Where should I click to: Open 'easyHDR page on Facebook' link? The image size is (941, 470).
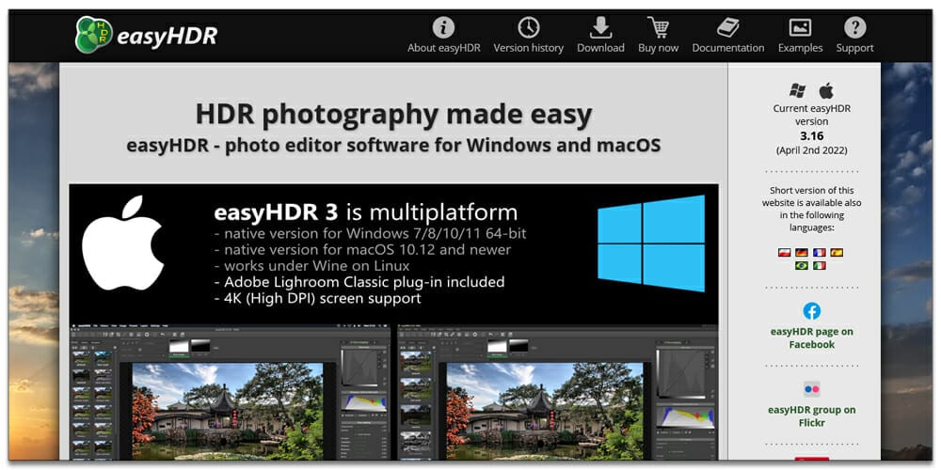point(811,338)
